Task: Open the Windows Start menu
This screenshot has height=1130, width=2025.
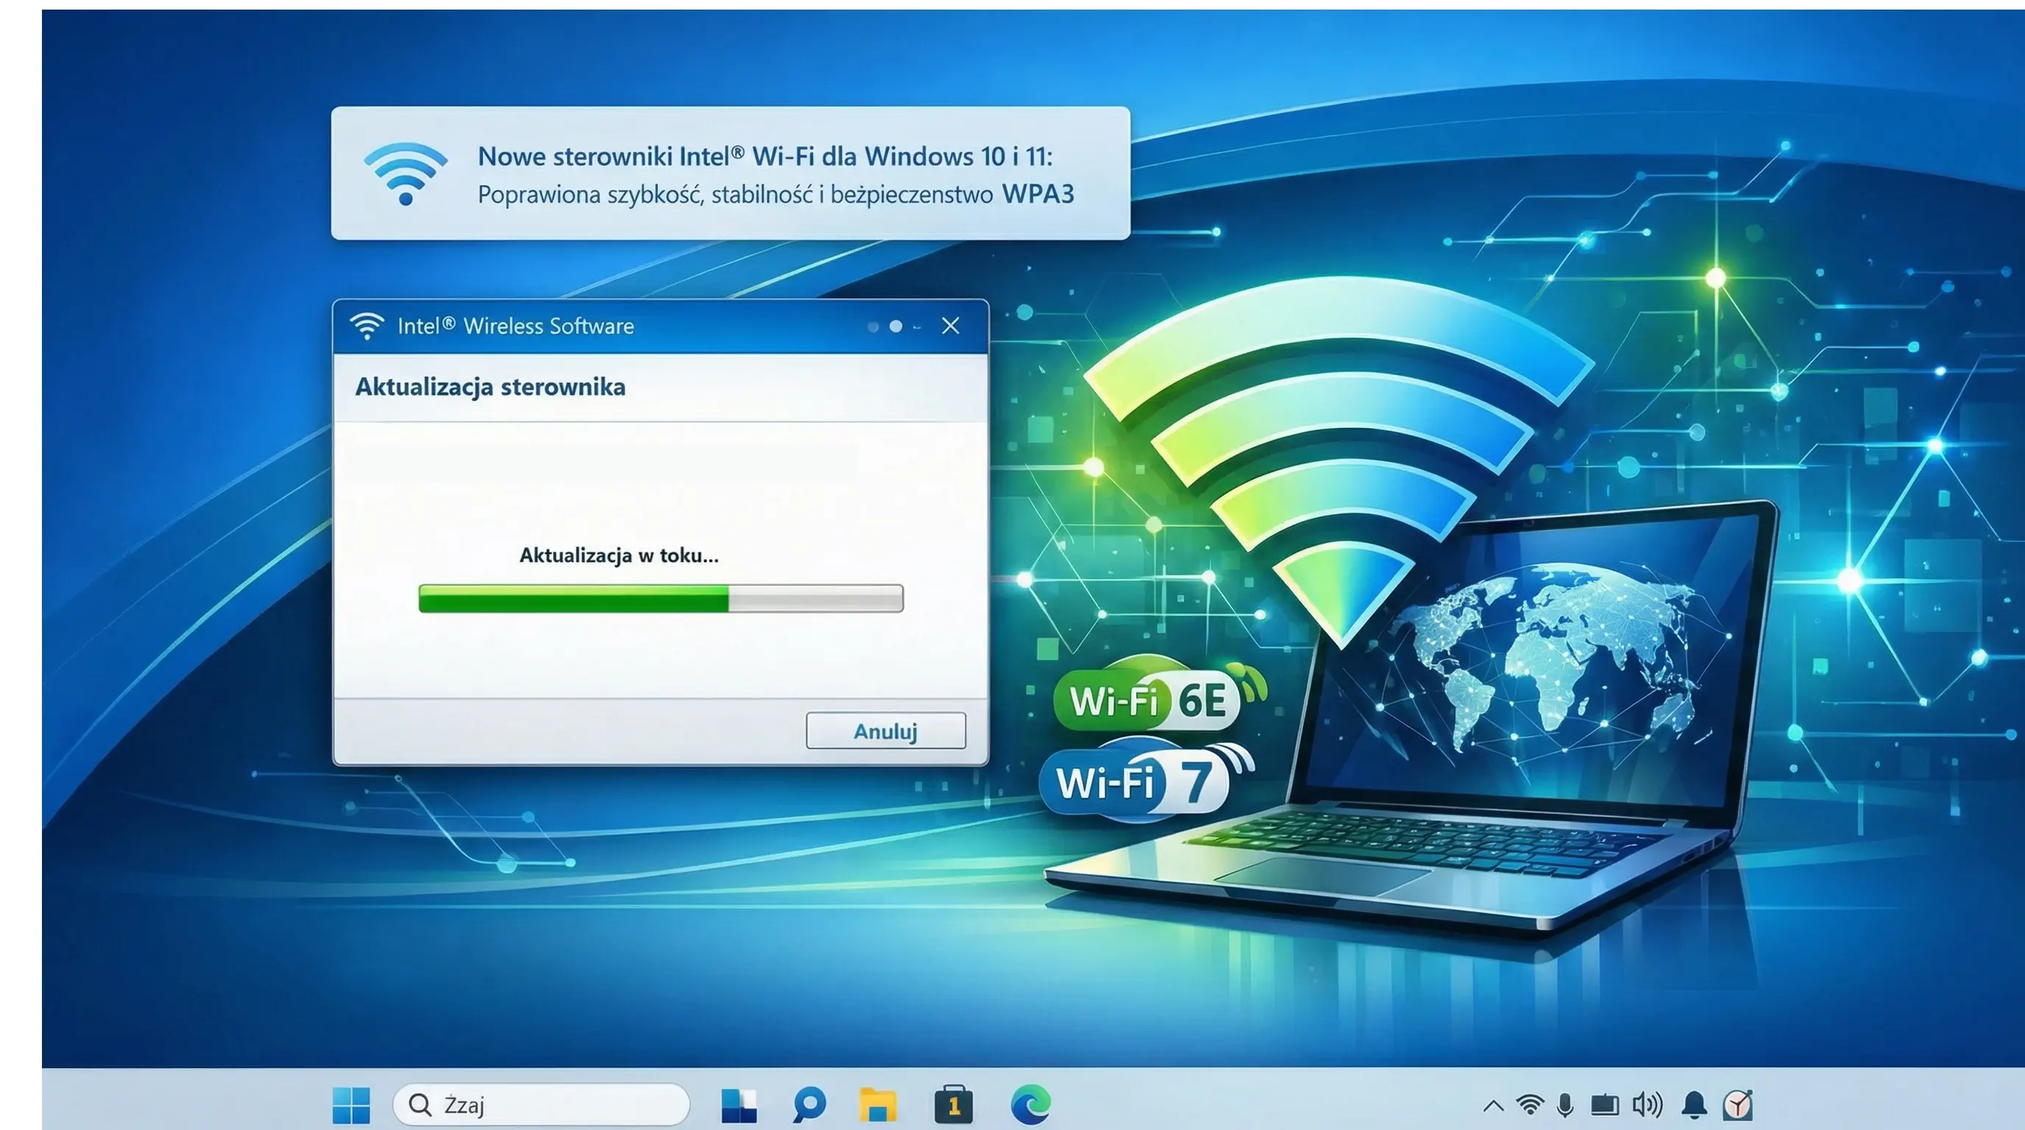Action: pyautogui.click(x=350, y=1105)
